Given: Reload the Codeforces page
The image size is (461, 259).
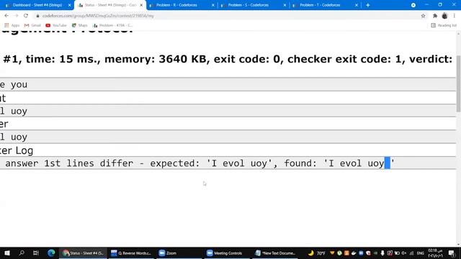Looking at the screenshot, I should click(x=26, y=16).
